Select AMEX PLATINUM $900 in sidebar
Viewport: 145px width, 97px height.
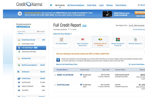click(31, 86)
